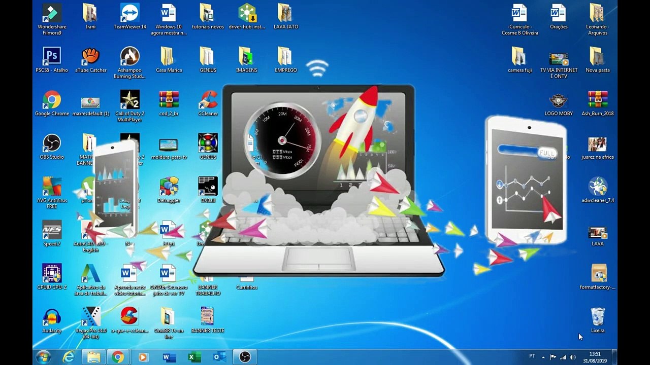Open the Orações Word document
650x365 pixels.
point(559,17)
